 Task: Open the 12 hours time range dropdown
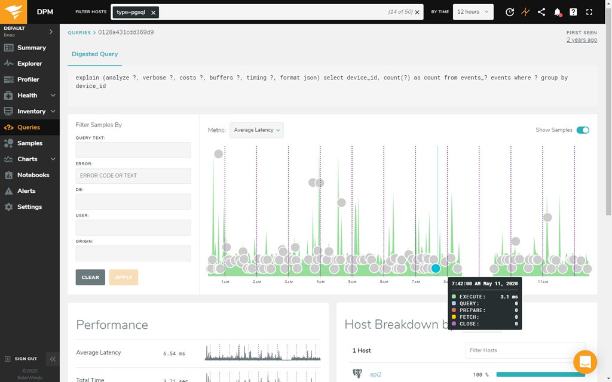pos(473,12)
